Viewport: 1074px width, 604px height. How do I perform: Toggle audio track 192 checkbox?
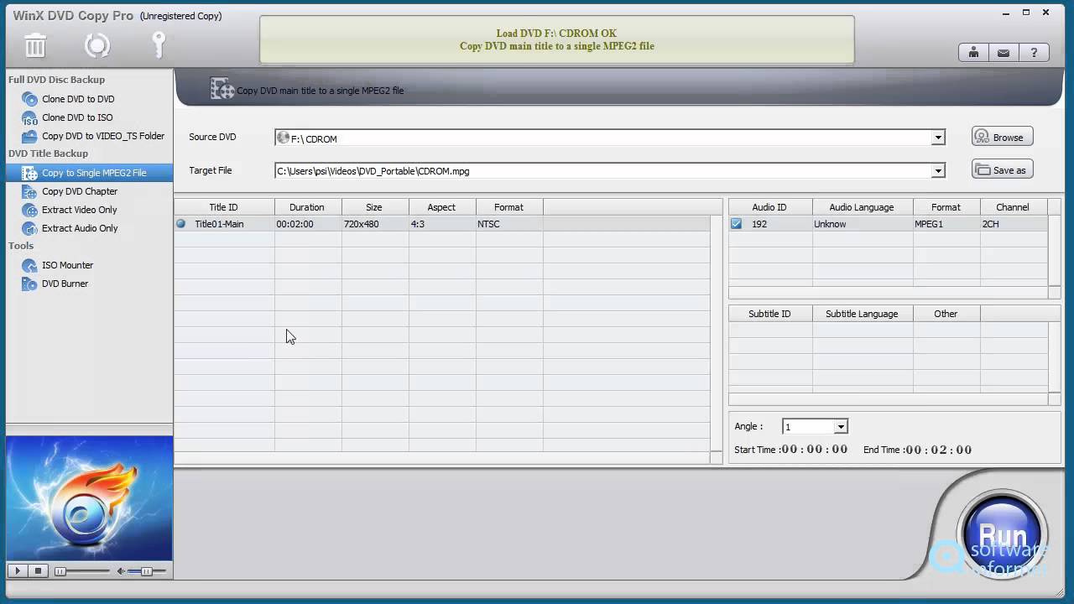coord(736,224)
